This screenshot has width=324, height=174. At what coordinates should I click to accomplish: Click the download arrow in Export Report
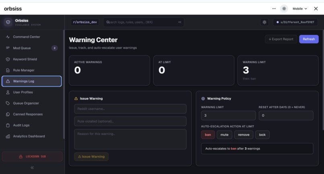pyautogui.click(x=270, y=39)
